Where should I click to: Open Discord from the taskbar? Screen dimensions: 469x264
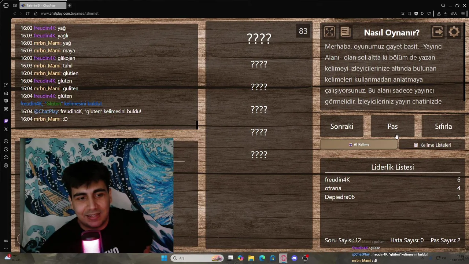coord(294,258)
